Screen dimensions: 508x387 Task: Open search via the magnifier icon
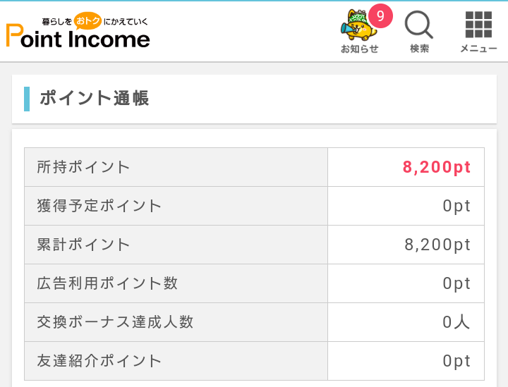pos(418,25)
